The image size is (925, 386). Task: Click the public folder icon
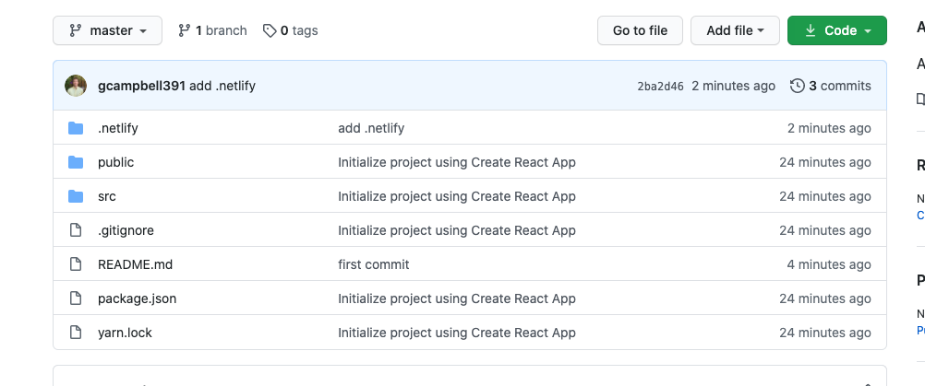(x=76, y=162)
